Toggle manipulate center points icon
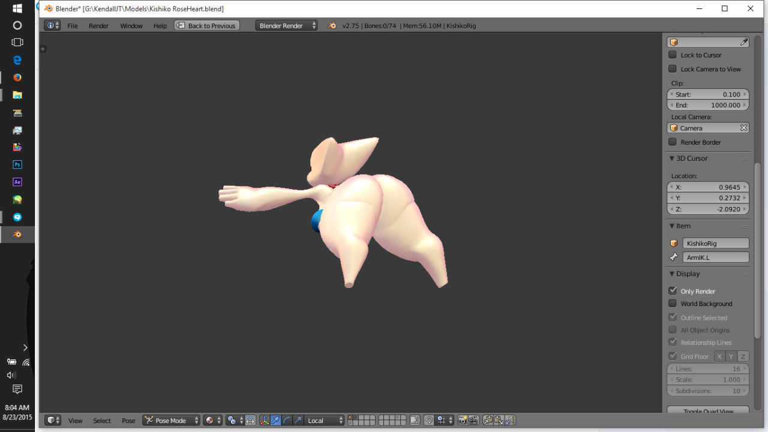 tap(250, 421)
